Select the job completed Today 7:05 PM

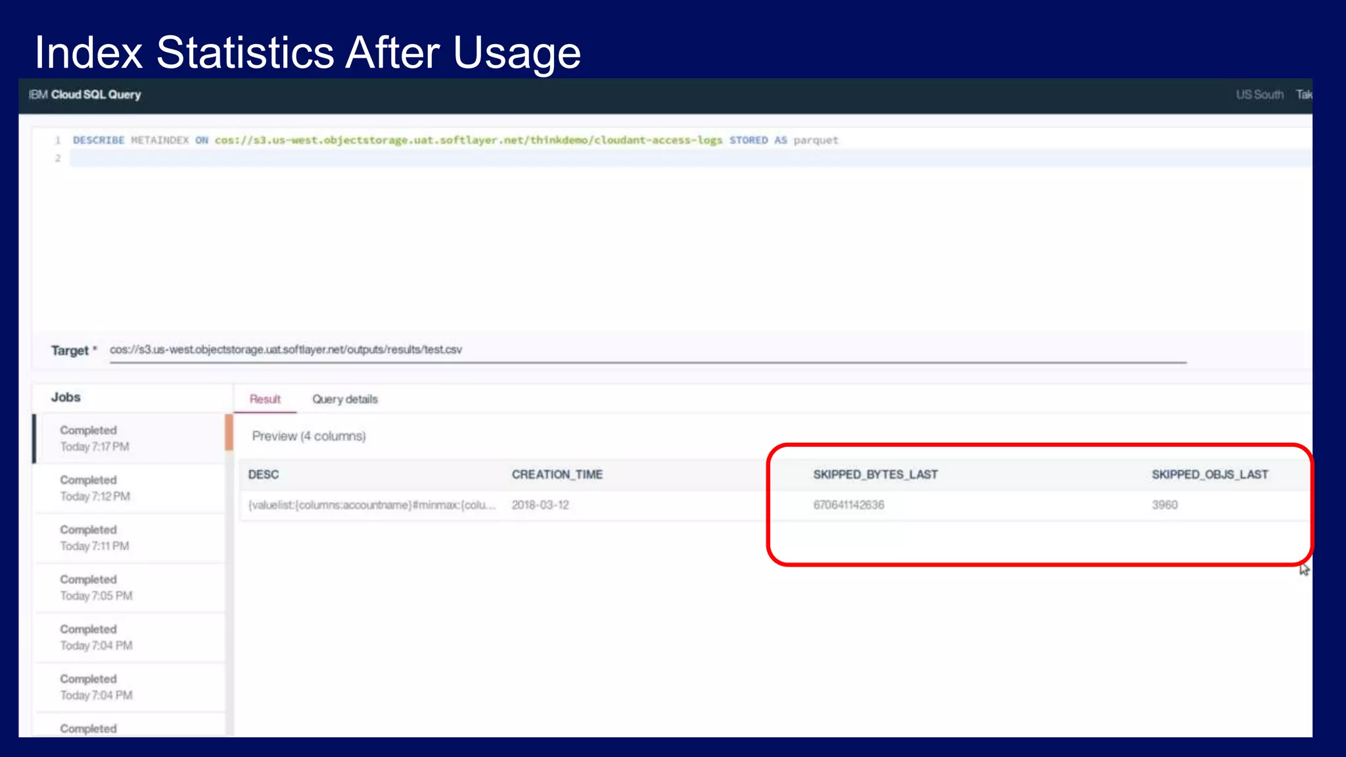(x=130, y=587)
